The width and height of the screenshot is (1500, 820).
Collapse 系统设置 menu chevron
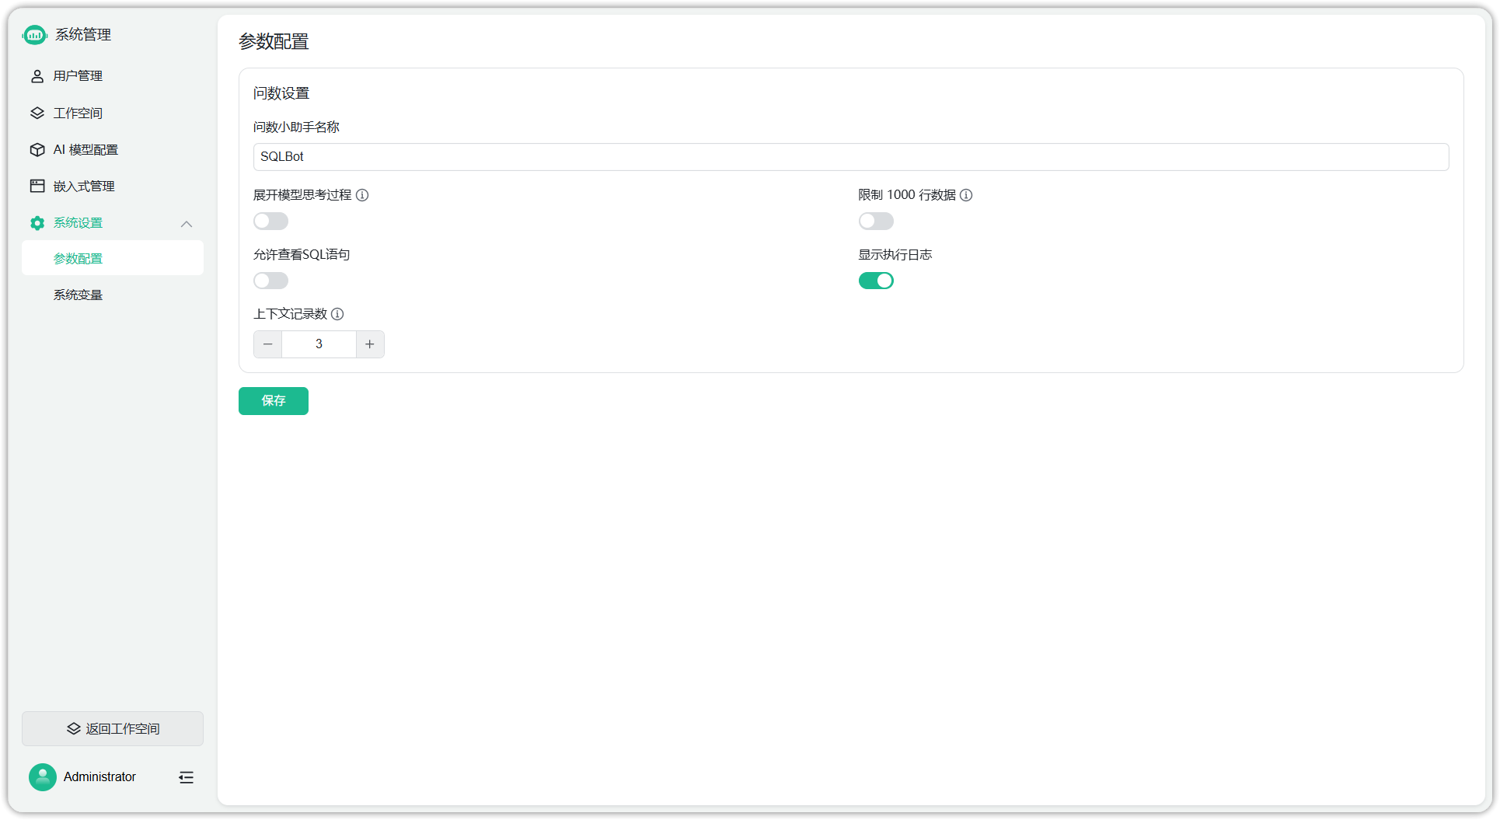187,224
